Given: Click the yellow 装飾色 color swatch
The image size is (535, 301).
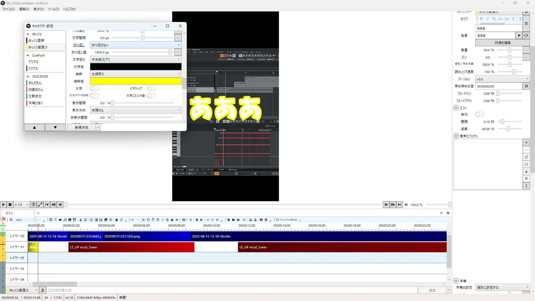Looking at the screenshot, I should coord(136,81).
